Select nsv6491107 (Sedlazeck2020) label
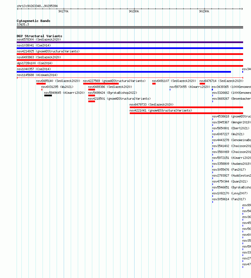The width and height of the screenshot is (251, 278). [174, 81]
